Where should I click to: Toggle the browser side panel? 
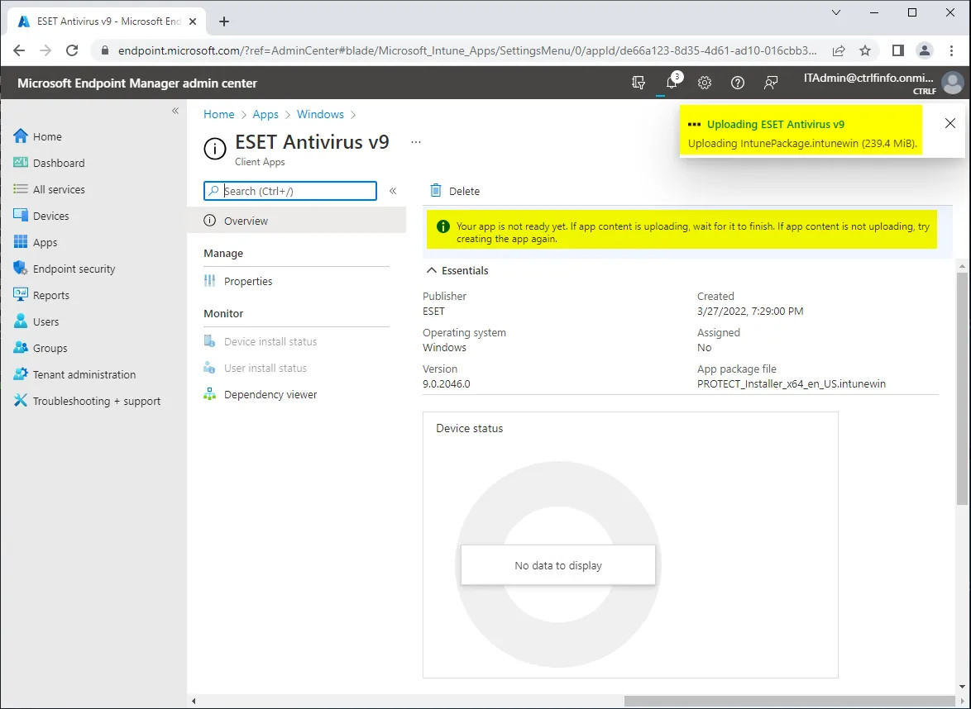(898, 50)
